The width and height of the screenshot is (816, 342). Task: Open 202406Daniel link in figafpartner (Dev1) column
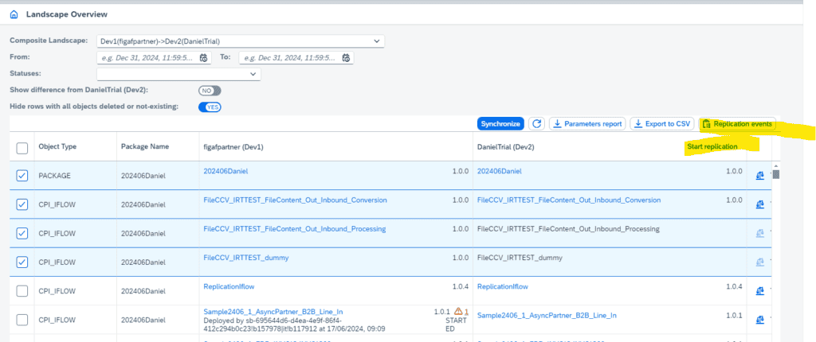click(x=226, y=171)
